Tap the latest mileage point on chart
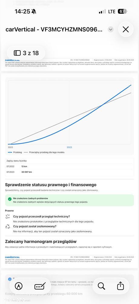 (x=130, y=86)
